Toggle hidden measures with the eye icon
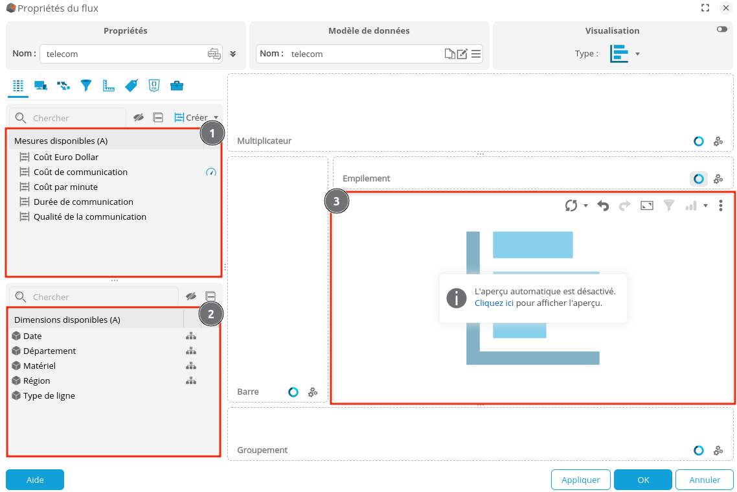 [x=139, y=117]
